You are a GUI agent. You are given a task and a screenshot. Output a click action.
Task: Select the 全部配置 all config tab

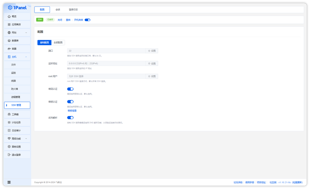[58, 42]
